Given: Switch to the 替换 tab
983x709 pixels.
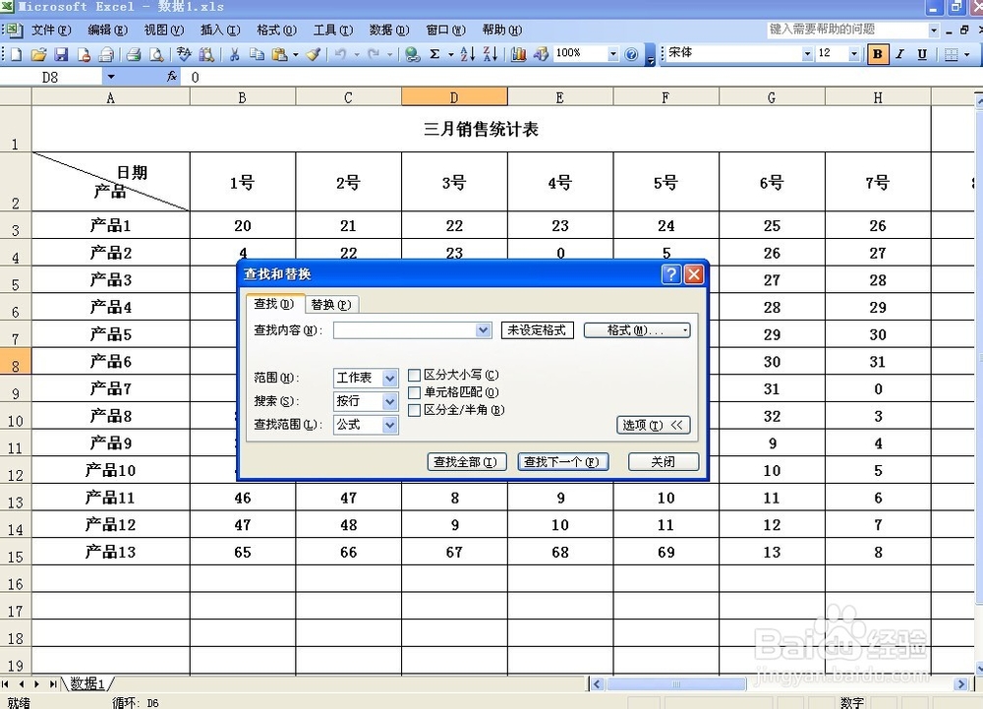Looking at the screenshot, I should 332,304.
